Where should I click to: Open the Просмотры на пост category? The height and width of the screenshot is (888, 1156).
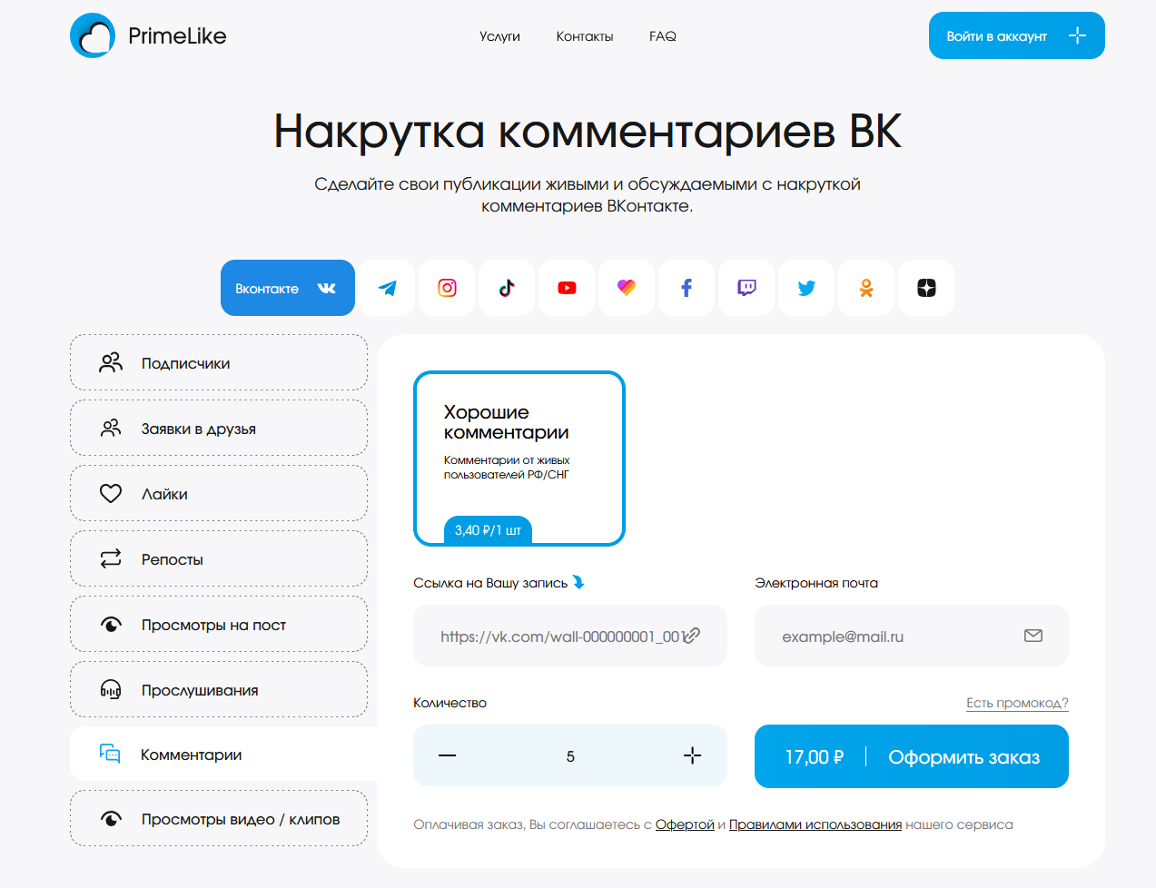click(x=219, y=624)
